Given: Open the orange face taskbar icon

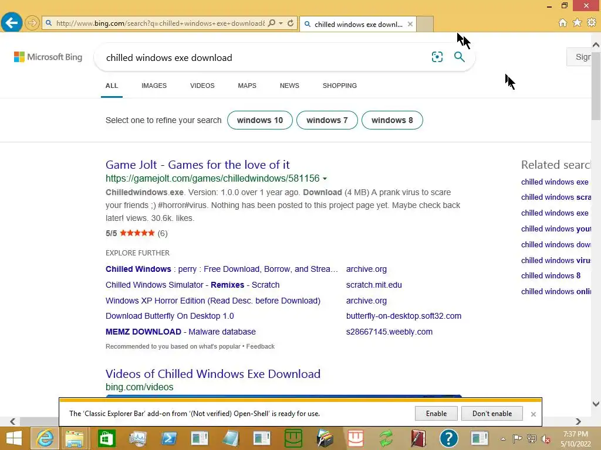Looking at the screenshot, I should click(x=355, y=438).
